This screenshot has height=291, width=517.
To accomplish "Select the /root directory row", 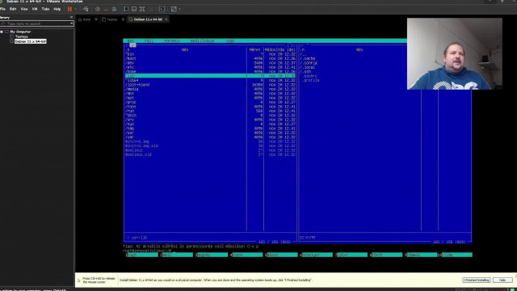I will click(x=210, y=107).
